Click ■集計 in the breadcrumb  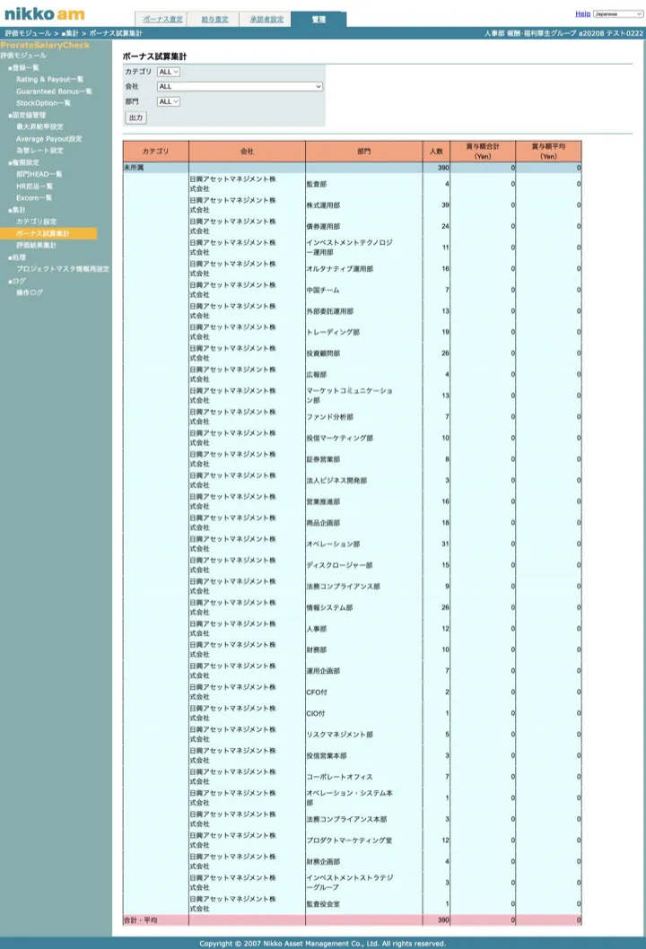pyautogui.click(x=70, y=33)
